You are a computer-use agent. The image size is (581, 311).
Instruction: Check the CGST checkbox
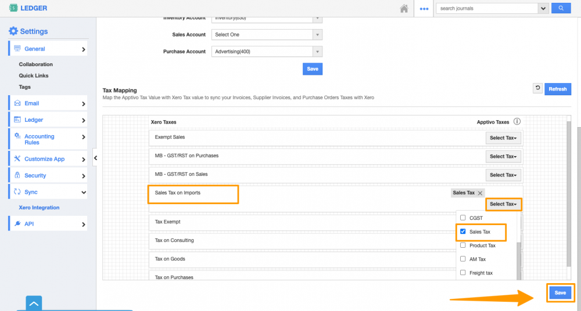463,218
